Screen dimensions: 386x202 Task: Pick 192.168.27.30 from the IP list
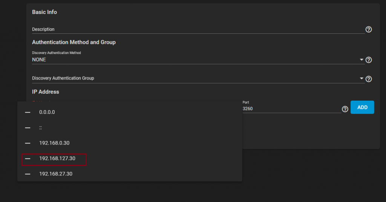point(56,174)
